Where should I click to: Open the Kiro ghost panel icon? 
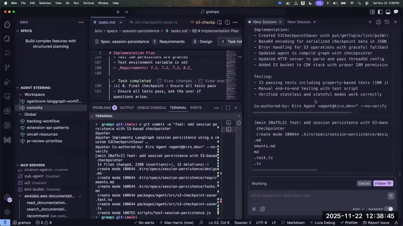click(7, 24)
